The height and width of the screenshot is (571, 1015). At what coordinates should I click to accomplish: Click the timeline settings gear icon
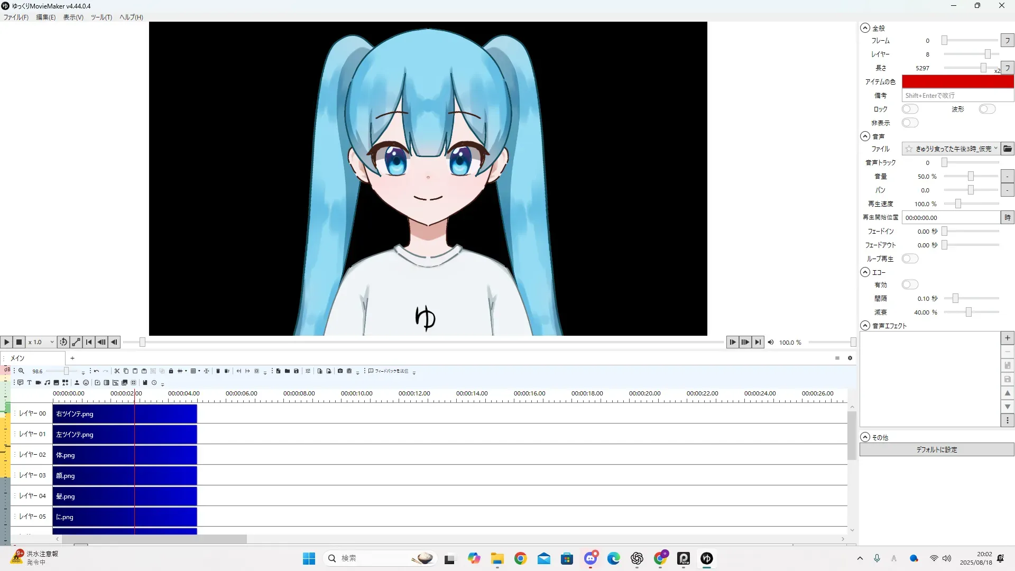pyautogui.click(x=850, y=358)
